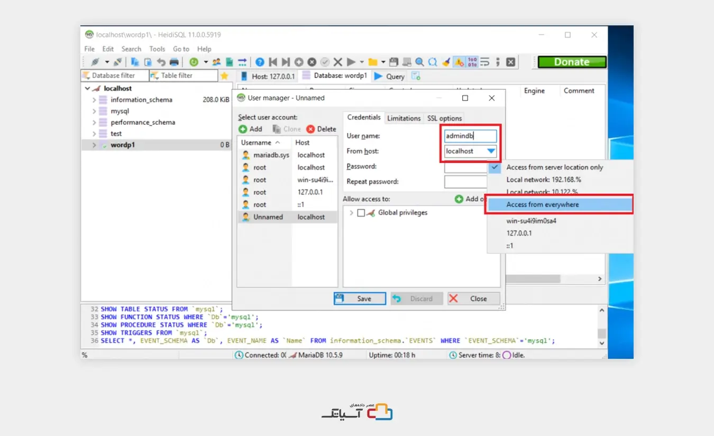Click the magnifier search icon in toolbar
The height and width of the screenshot is (436, 714).
coord(419,62)
